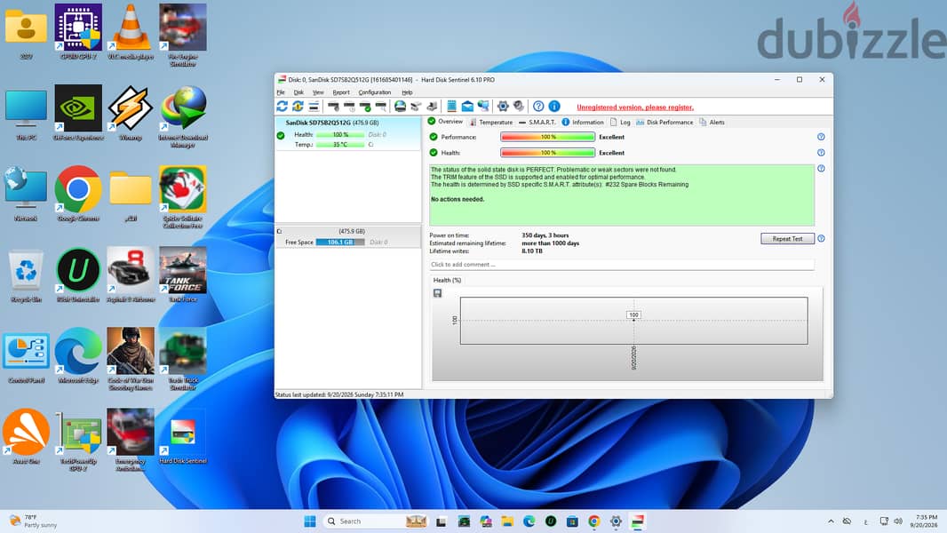Viewport: 947px width, 533px height.
Task: Select the Internet Download Manager desktop icon
Action: click(183, 117)
